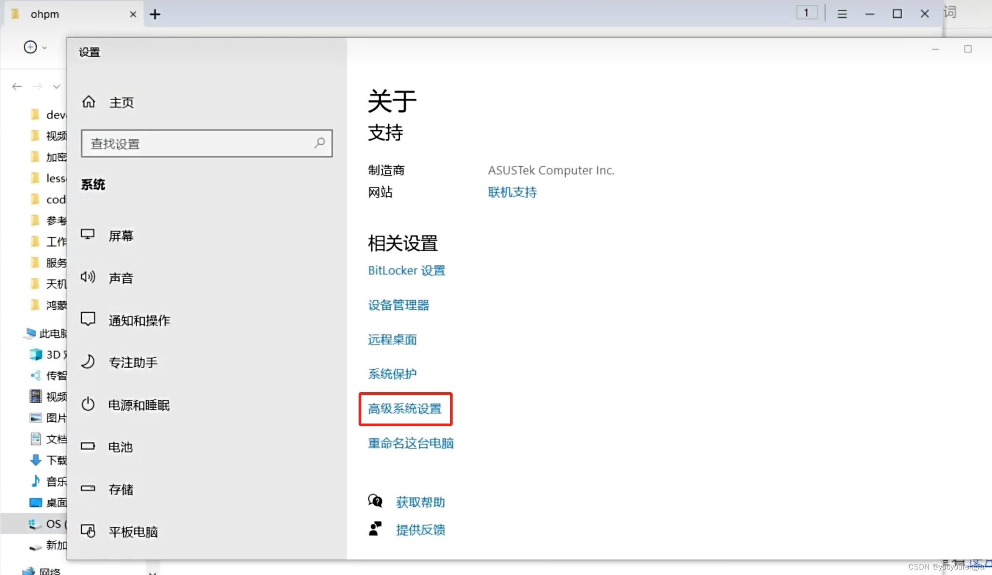
Task: Select the cod folder in Explorer sidebar
Action: click(x=48, y=199)
